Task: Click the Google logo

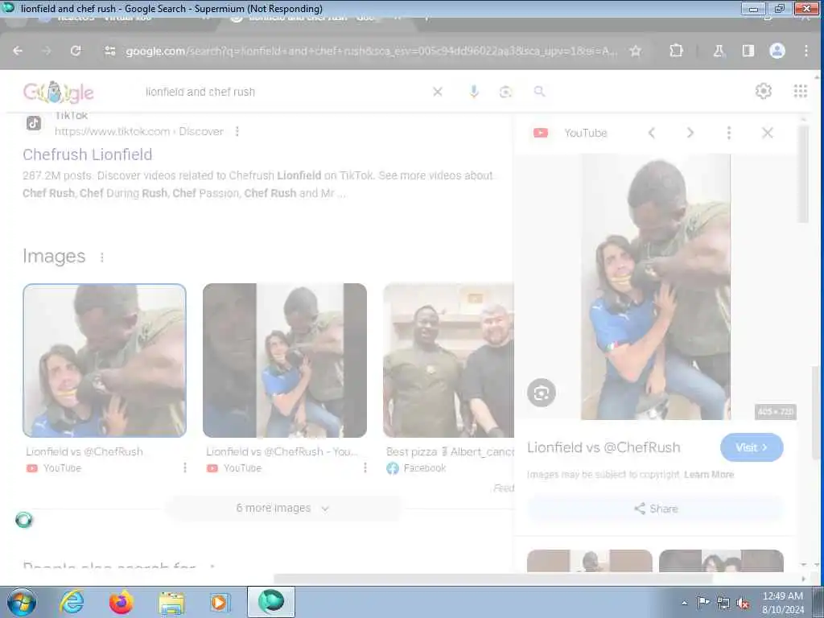Action: coord(58,93)
